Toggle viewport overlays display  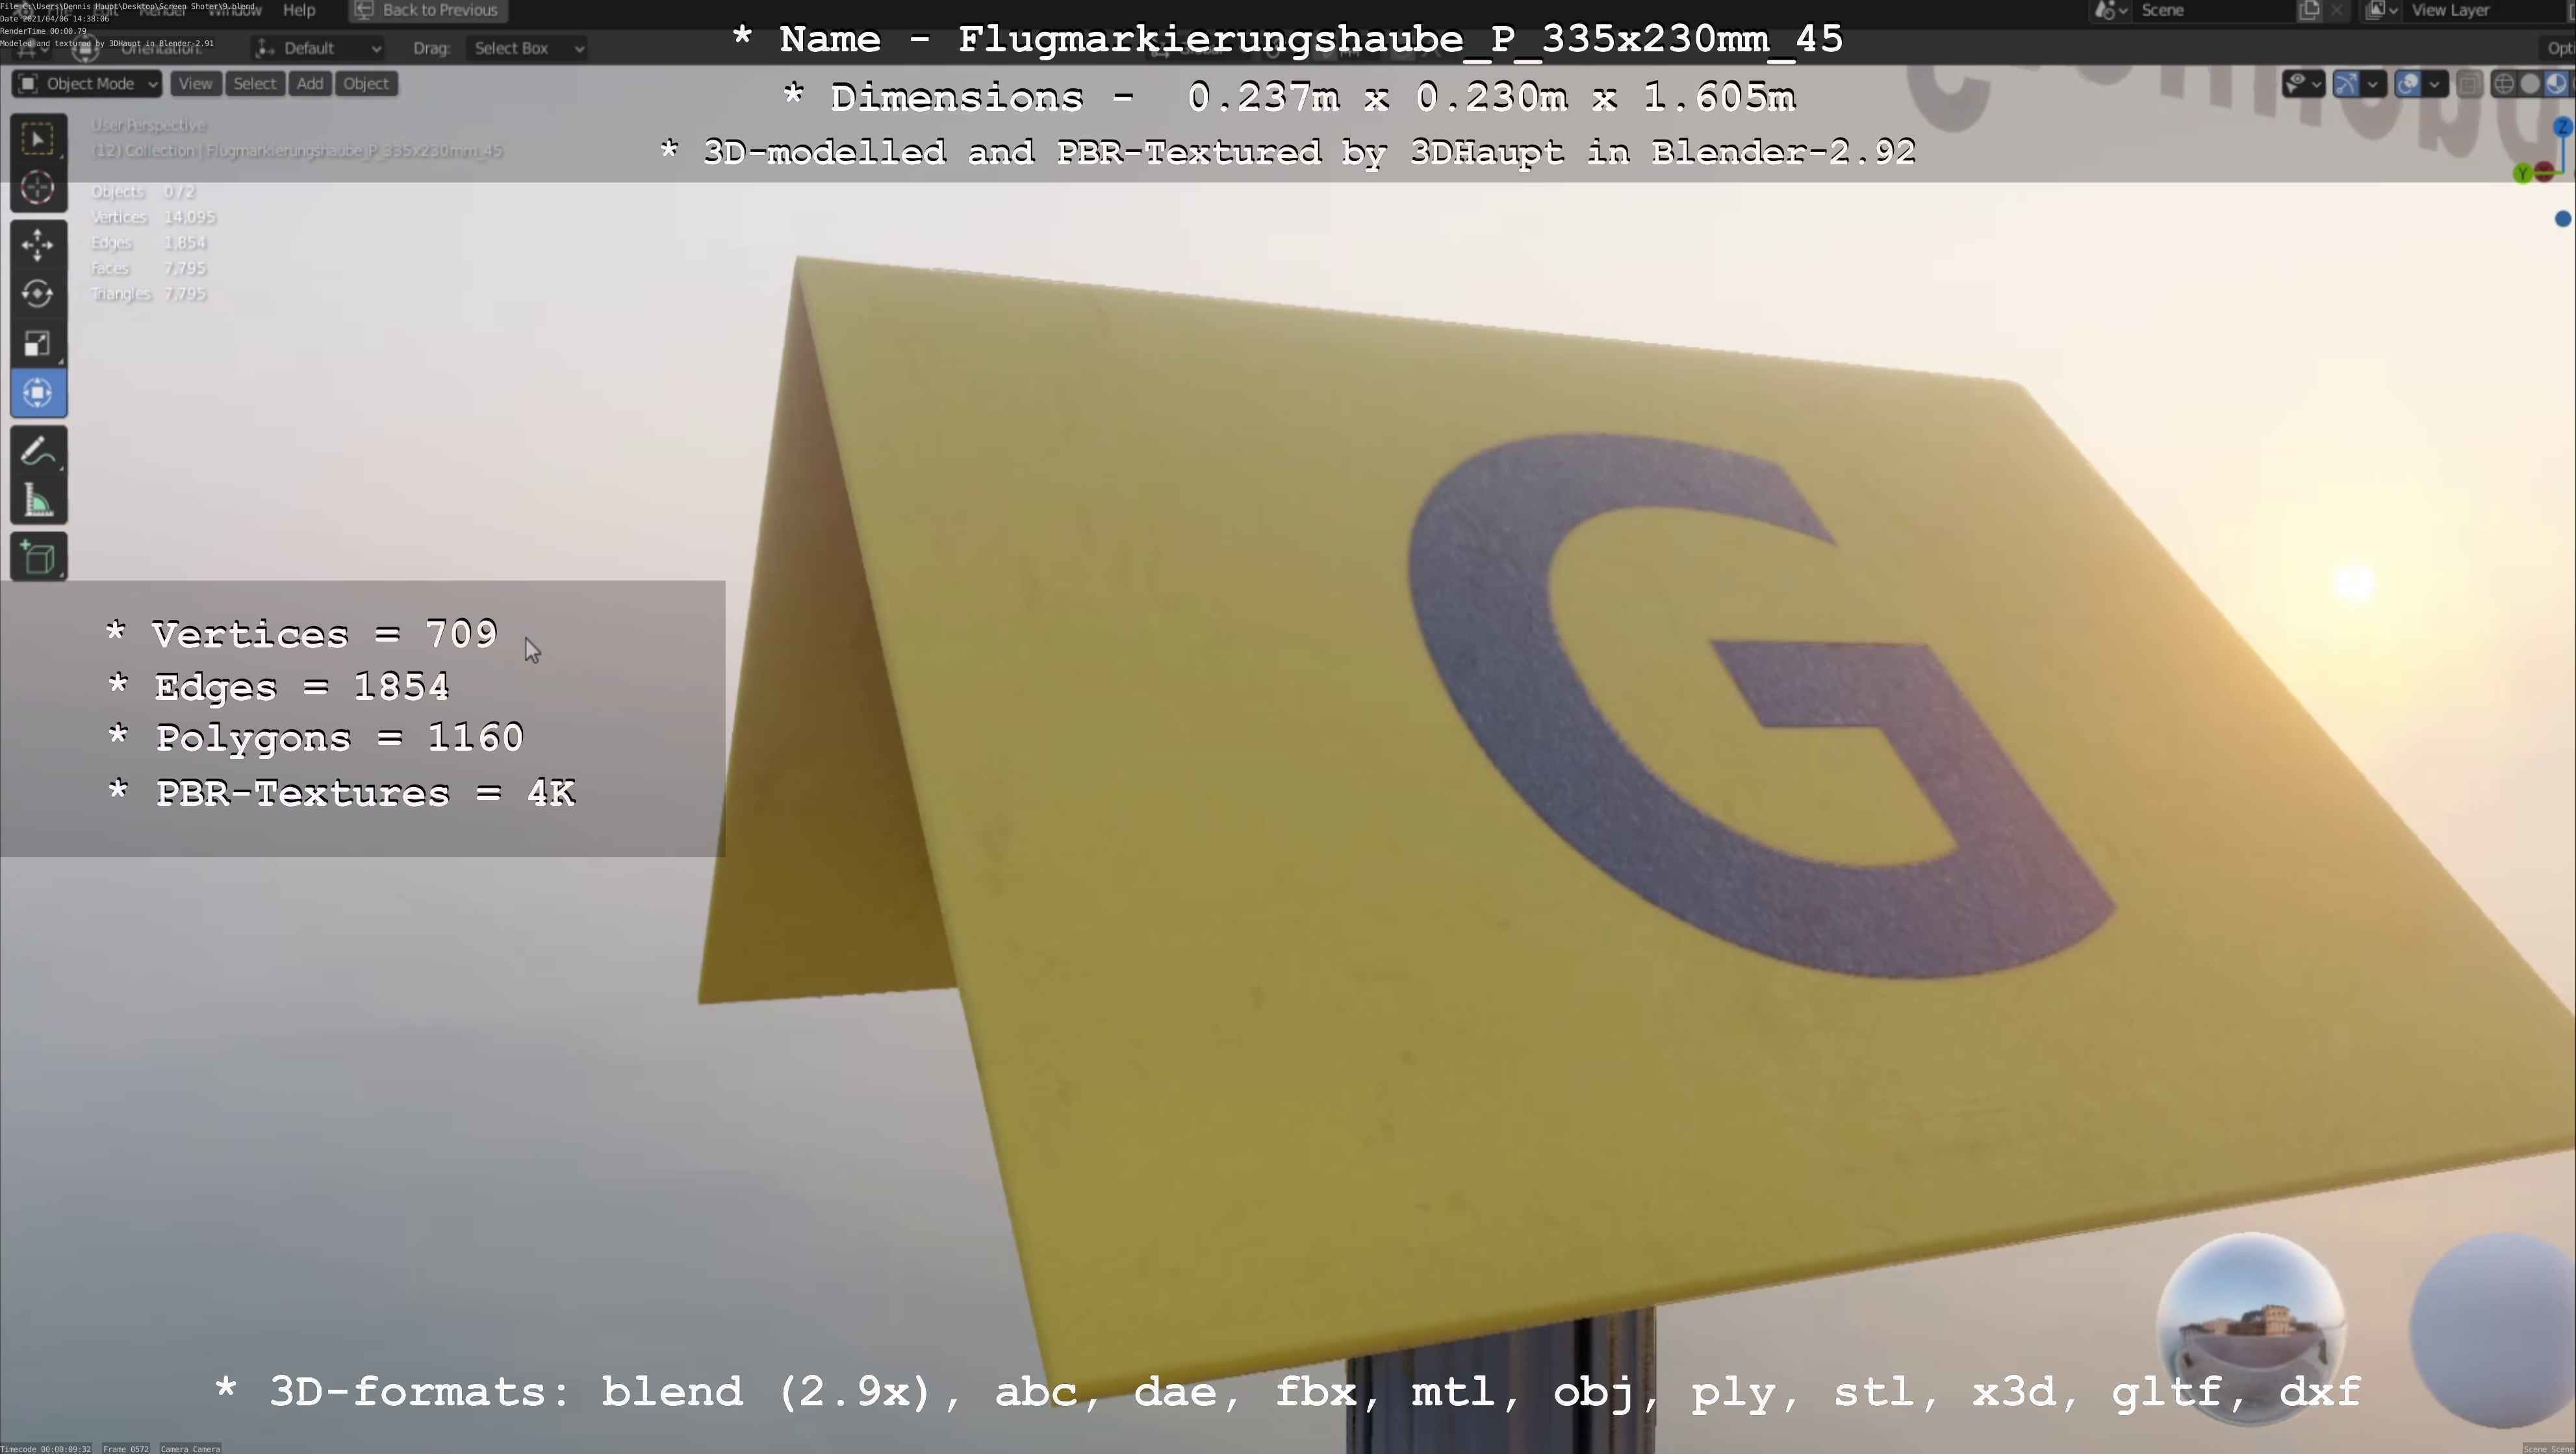tap(2408, 84)
